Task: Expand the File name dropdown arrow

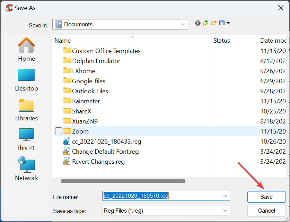Action: point(225,196)
